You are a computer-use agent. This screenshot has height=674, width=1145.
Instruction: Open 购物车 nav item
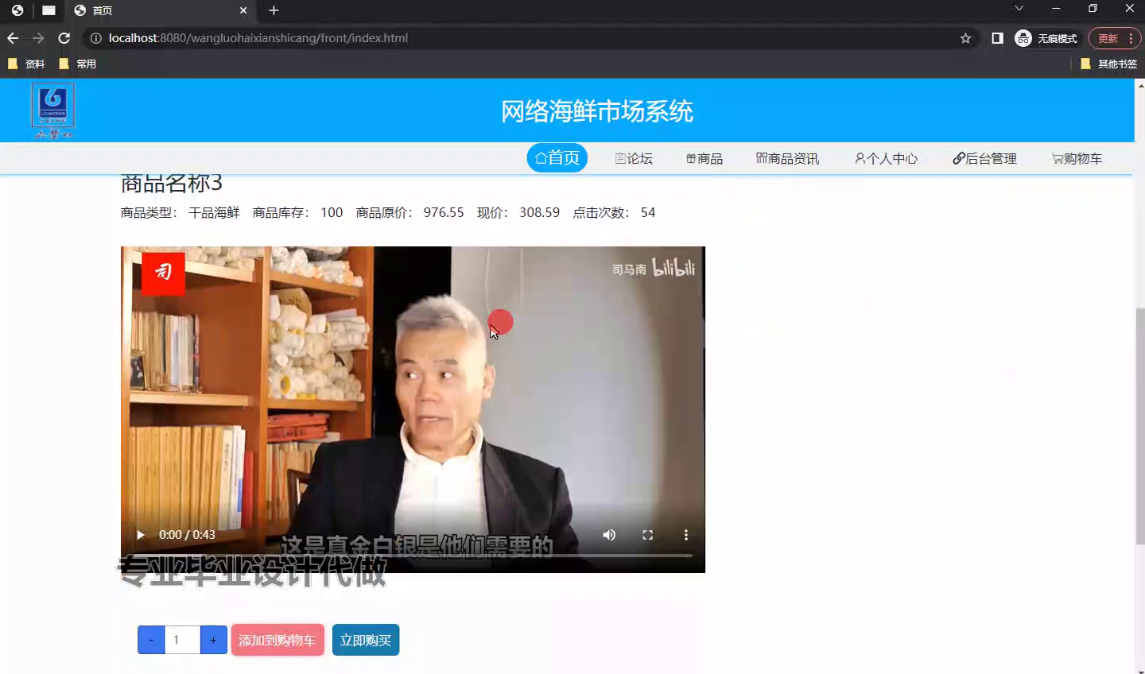point(1077,159)
